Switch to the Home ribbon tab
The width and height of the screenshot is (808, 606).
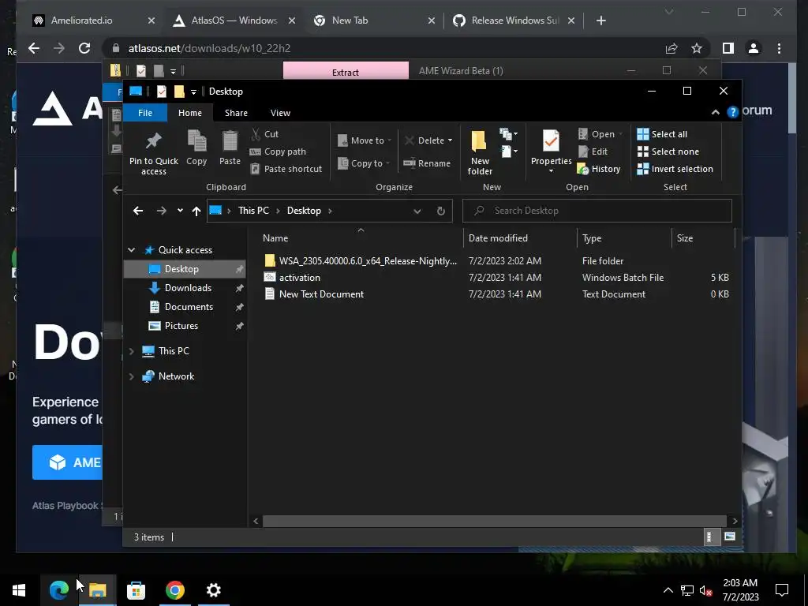[x=190, y=113]
